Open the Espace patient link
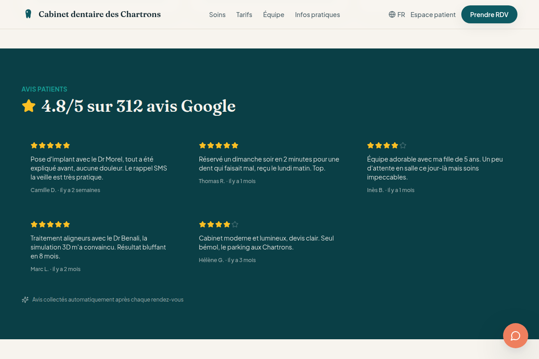 (433, 14)
